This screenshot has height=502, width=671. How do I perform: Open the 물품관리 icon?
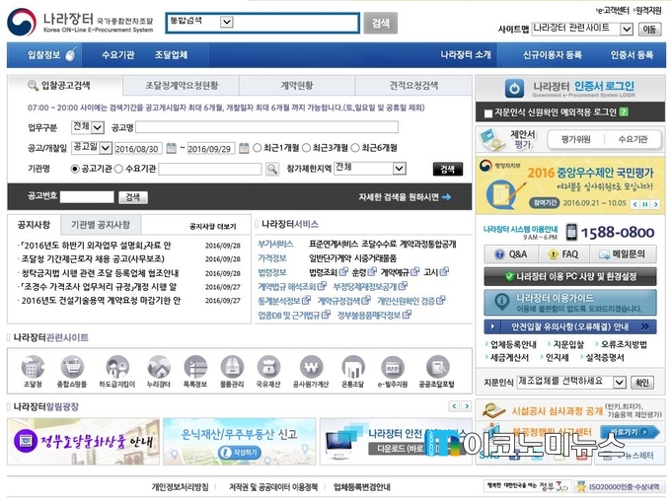click(232, 367)
